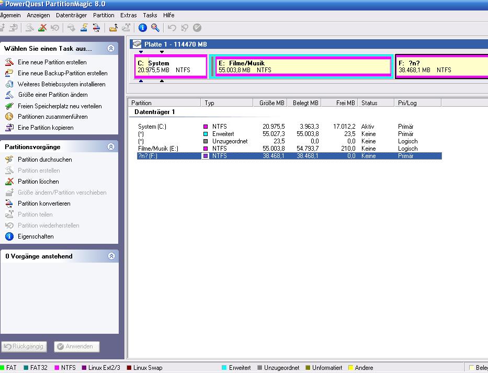
Task: Click the Pri/Log column header
Action: point(417,103)
